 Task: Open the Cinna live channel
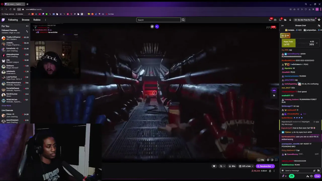click(x=15, y=115)
